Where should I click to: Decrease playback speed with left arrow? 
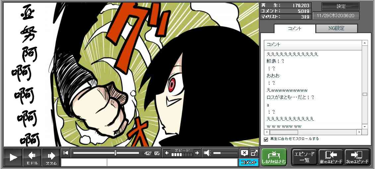click(x=167, y=153)
